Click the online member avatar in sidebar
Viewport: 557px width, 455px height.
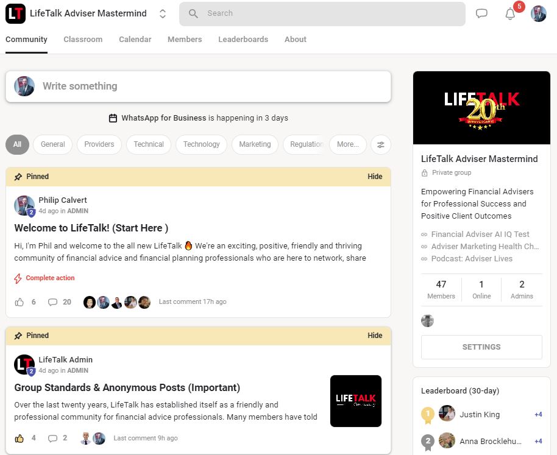427,321
